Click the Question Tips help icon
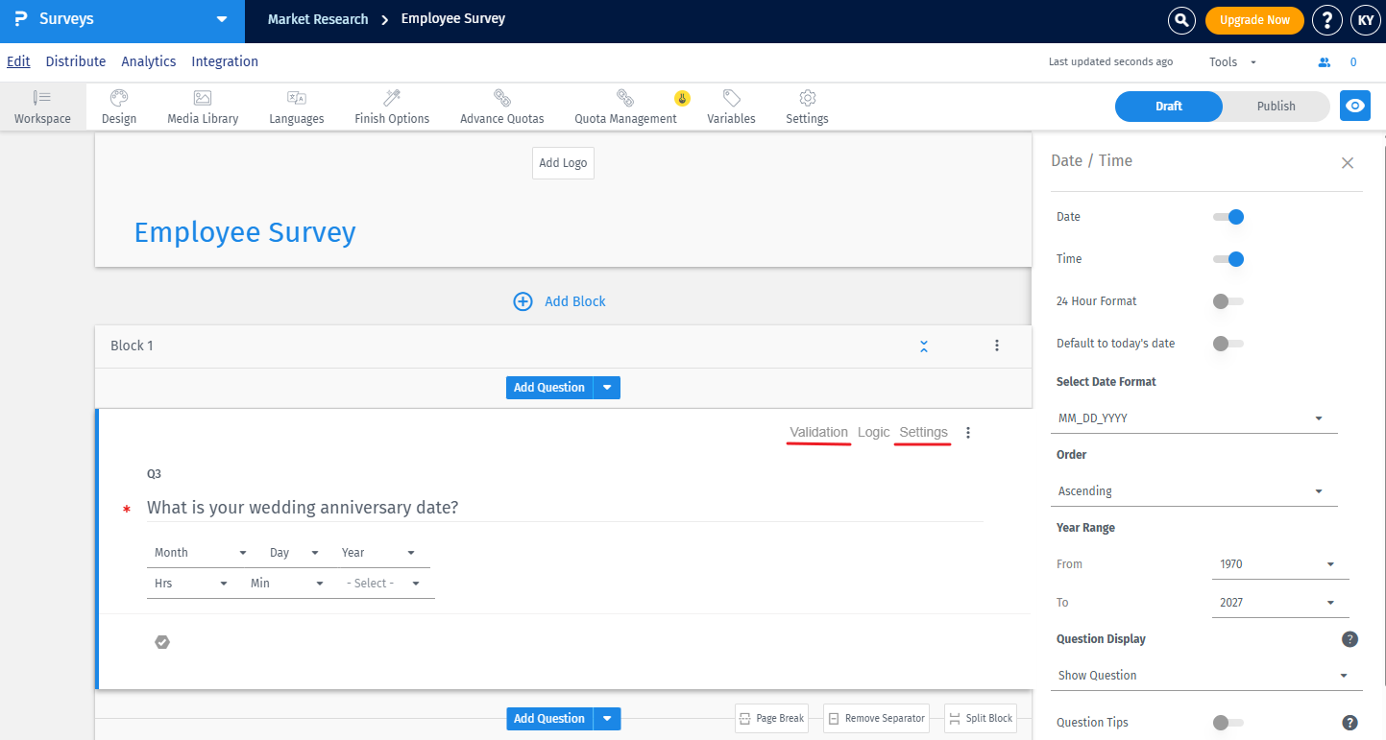The image size is (1386, 740). 1350,723
